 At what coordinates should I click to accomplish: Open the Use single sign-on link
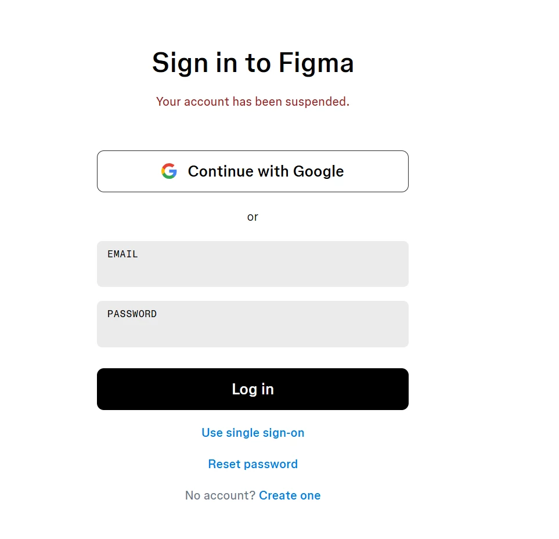(253, 433)
